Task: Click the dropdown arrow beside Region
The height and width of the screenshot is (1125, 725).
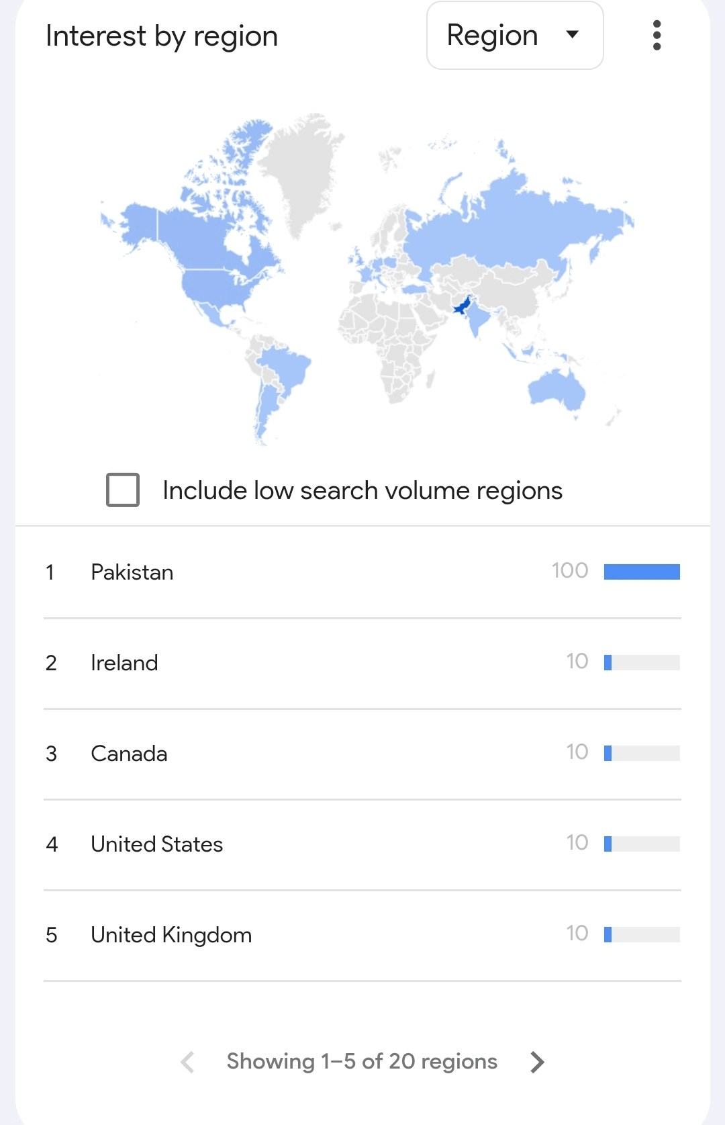Action: pyautogui.click(x=573, y=34)
